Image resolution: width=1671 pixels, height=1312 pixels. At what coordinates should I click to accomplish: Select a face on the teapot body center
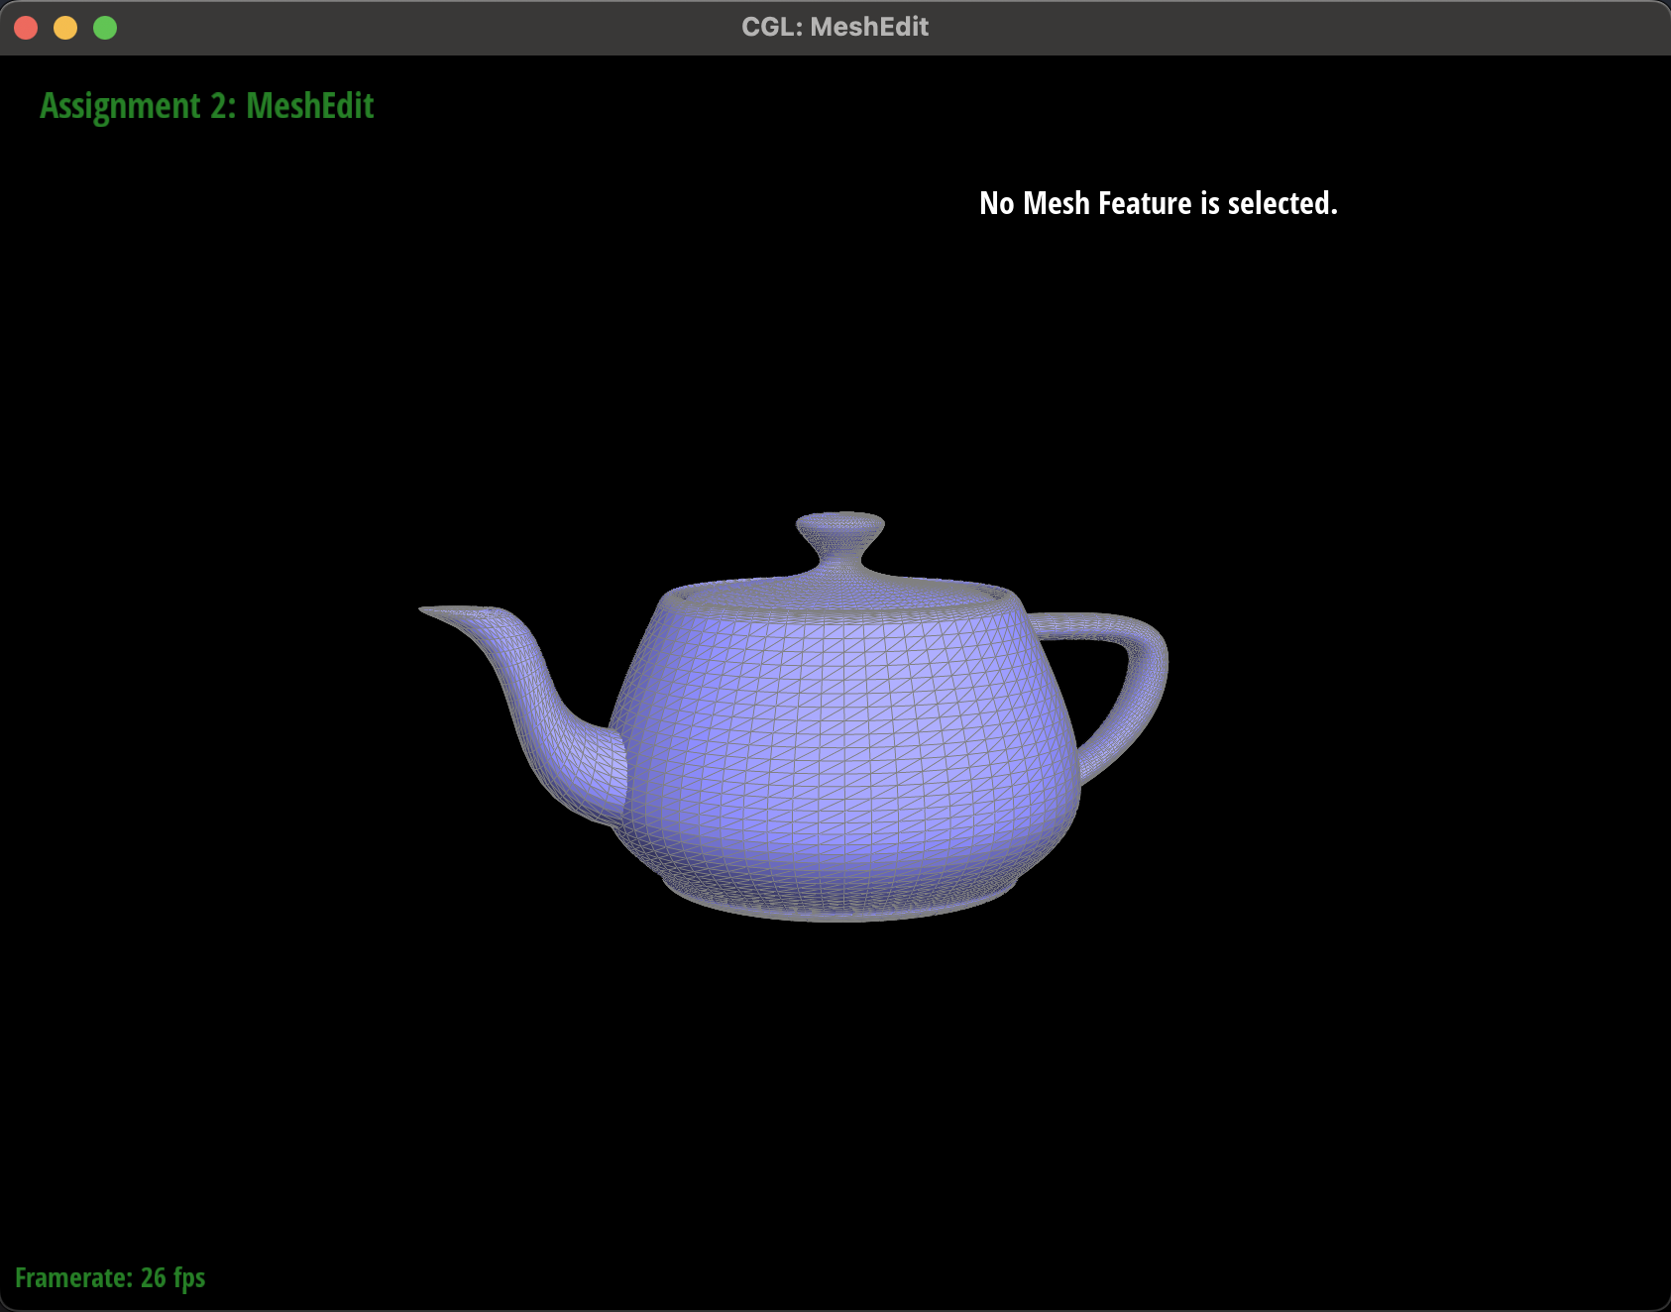(842, 733)
